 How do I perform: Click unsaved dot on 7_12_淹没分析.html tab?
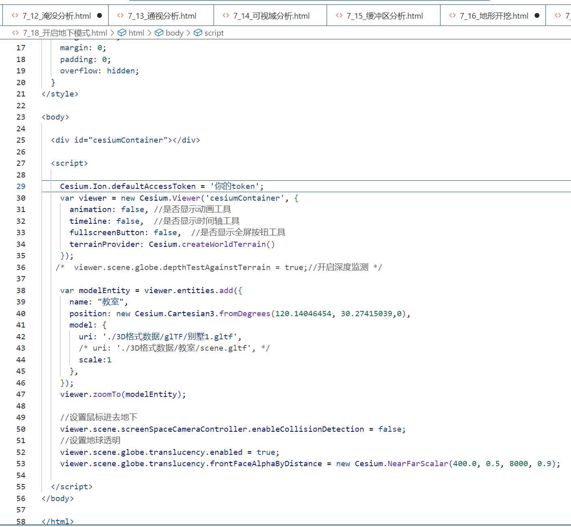pos(100,15)
